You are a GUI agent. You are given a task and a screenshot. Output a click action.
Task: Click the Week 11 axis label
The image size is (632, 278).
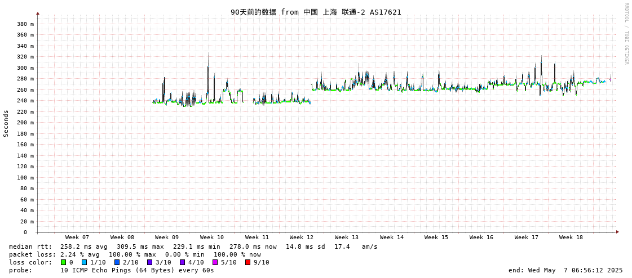point(257,237)
